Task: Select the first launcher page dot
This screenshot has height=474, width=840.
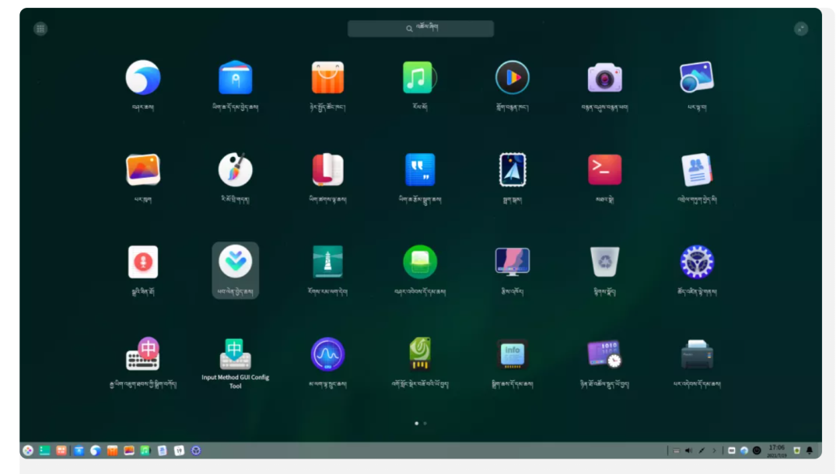Action: [416, 423]
